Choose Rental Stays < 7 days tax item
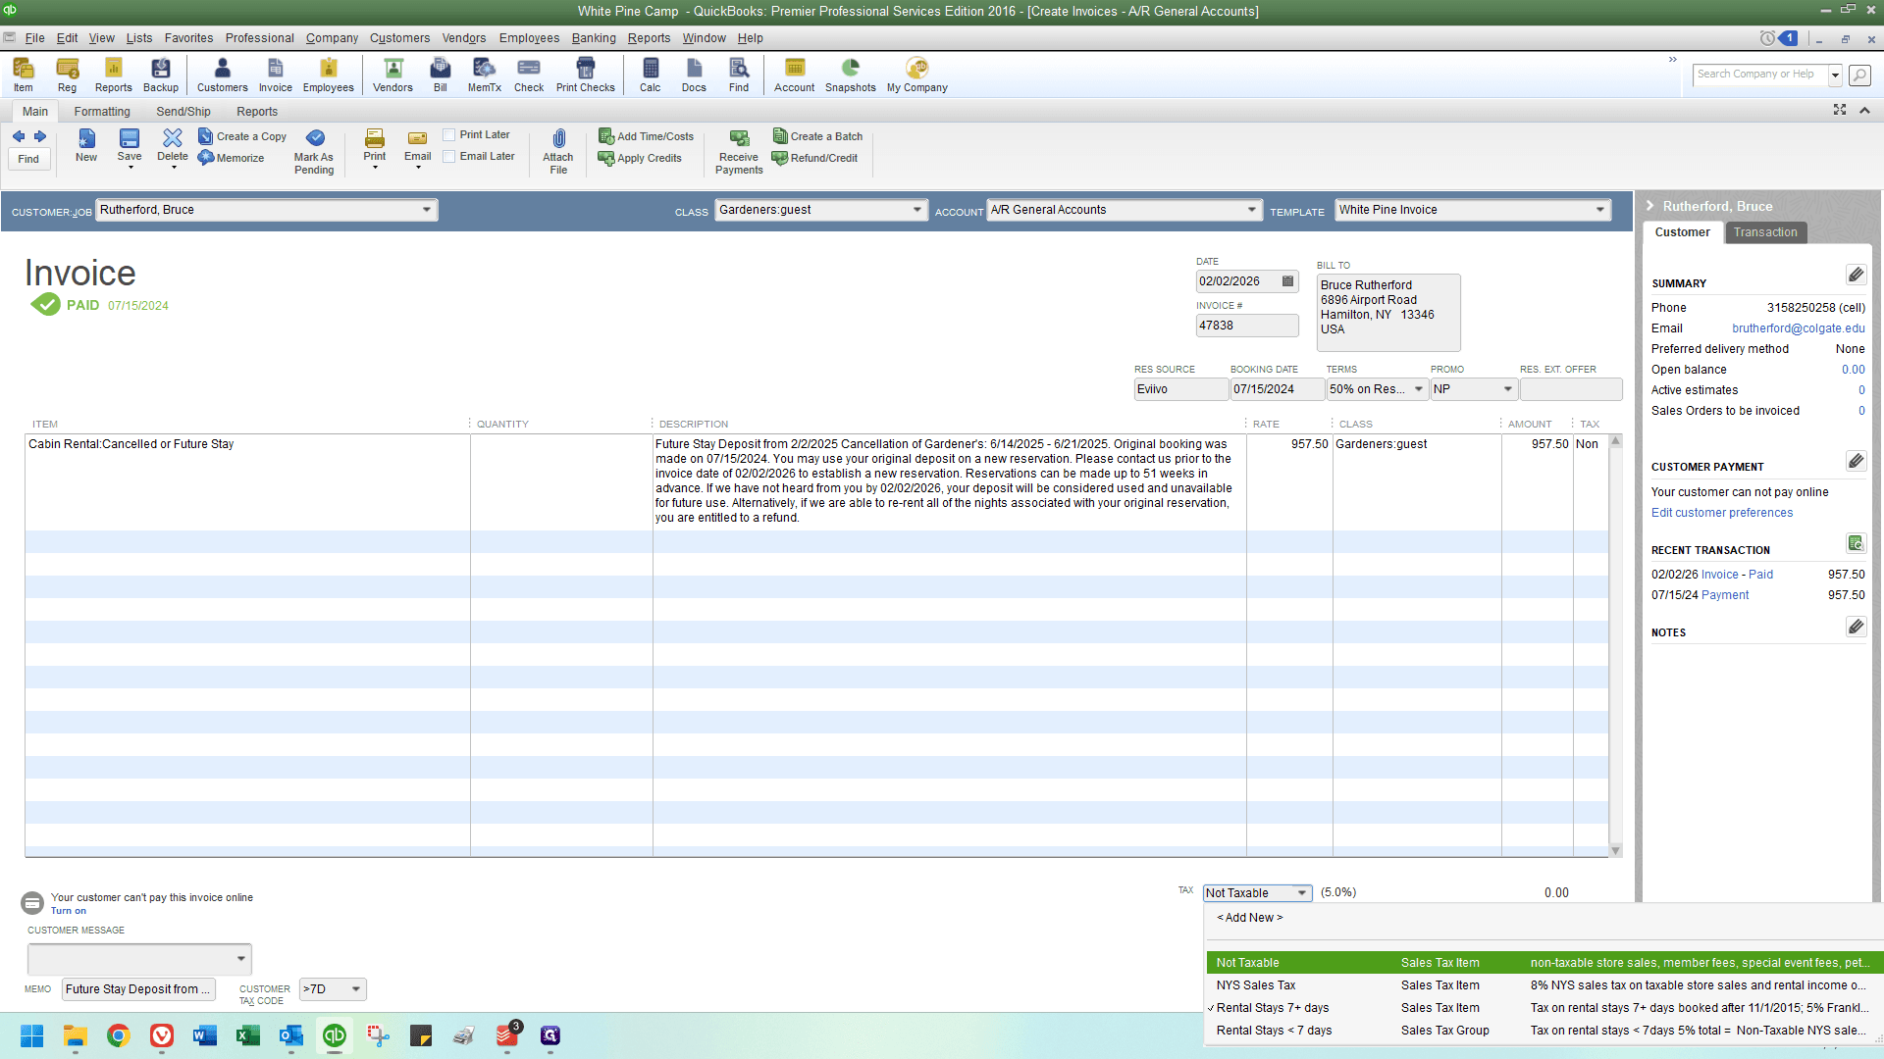 pyautogui.click(x=1544, y=1031)
